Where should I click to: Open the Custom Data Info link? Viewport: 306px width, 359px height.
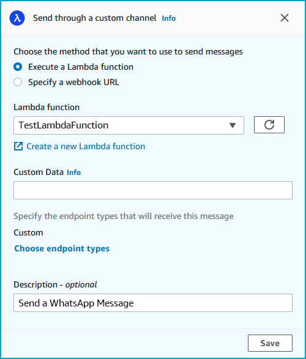[74, 172]
